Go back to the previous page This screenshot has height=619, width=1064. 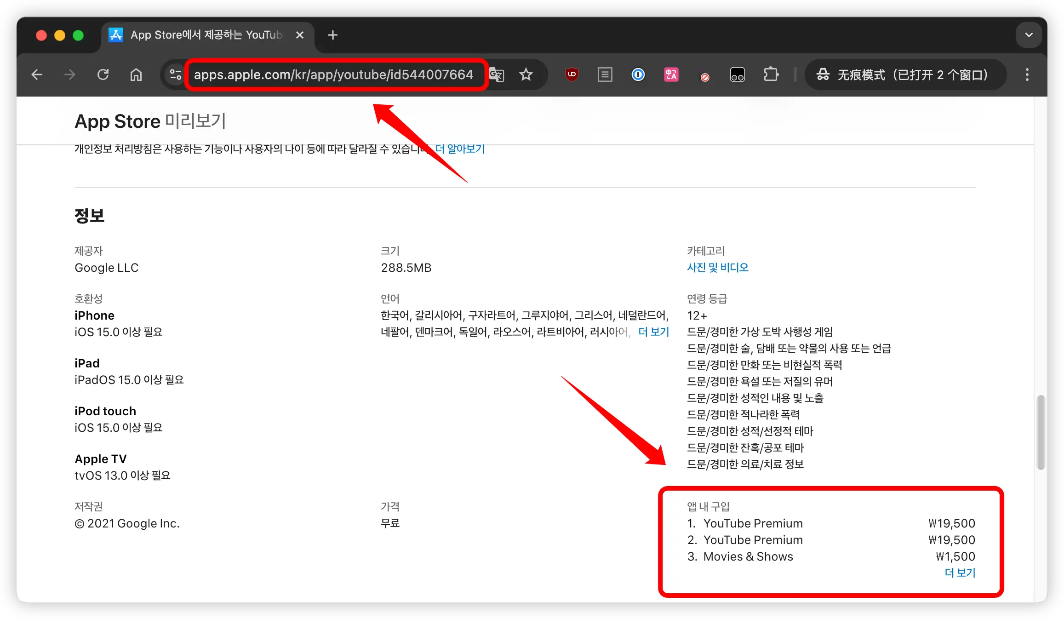(37, 75)
